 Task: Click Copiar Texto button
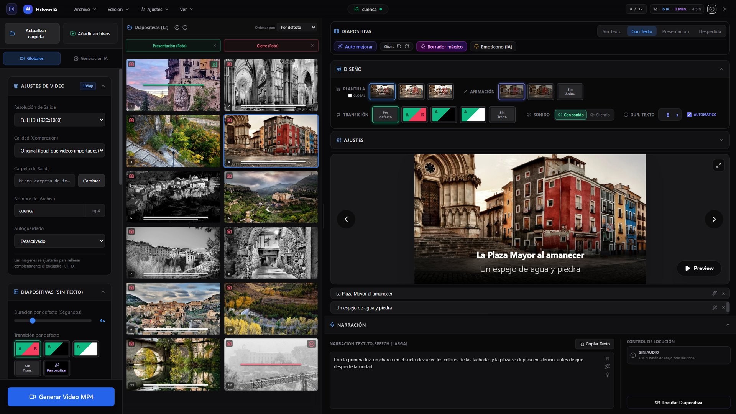pos(595,344)
